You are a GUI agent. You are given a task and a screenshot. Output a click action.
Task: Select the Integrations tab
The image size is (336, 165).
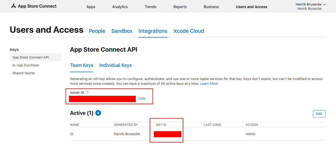pos(153,31)
